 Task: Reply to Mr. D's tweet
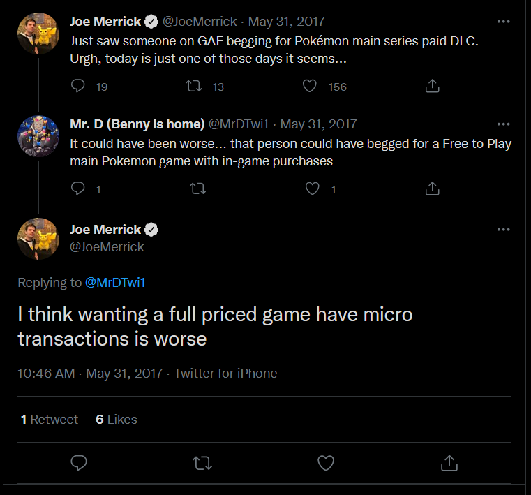tap(79, 189)
